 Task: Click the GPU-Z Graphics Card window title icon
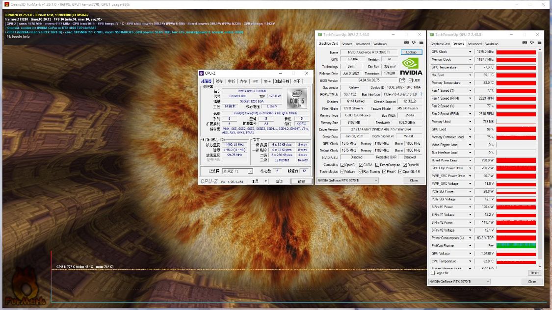click(319, 34)
